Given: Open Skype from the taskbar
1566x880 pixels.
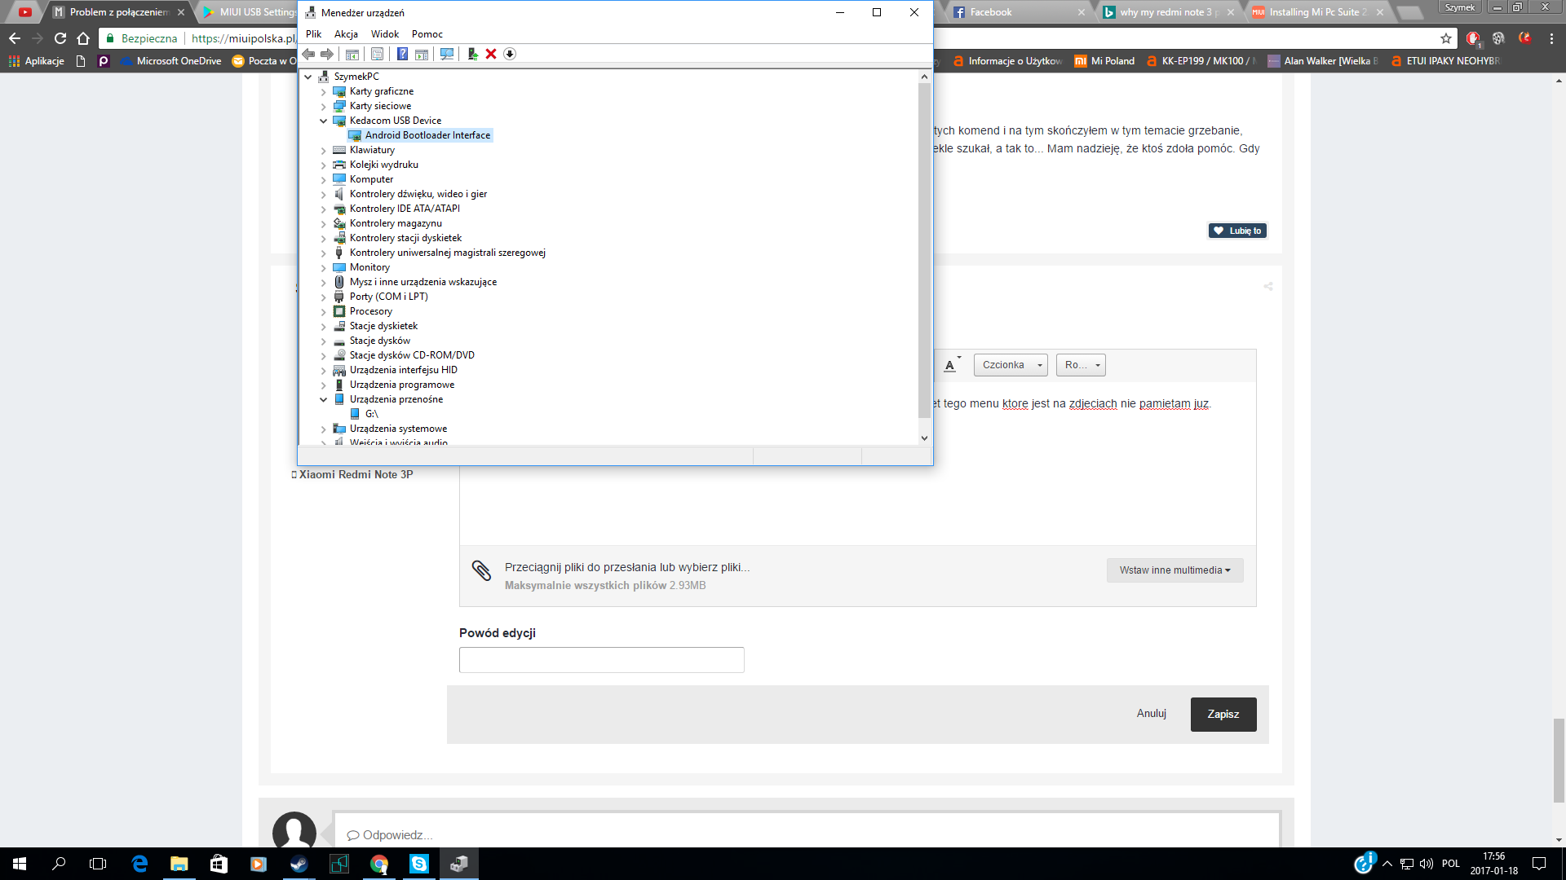Looking at the screenshot, I should (419, 864).
